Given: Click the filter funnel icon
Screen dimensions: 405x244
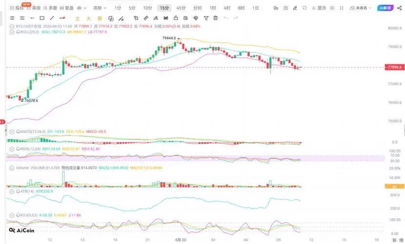Looking at the screenshot, I should [x=206, y=19].
